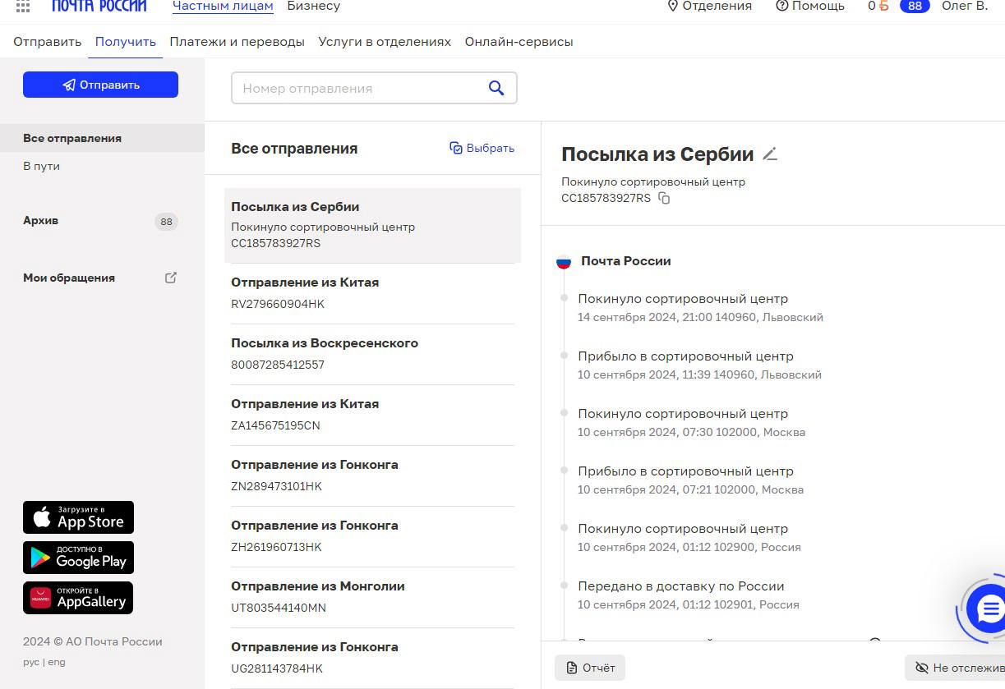Open the apps grid menu icon
Screen dimensions: 1005x689
pos(23,7)
